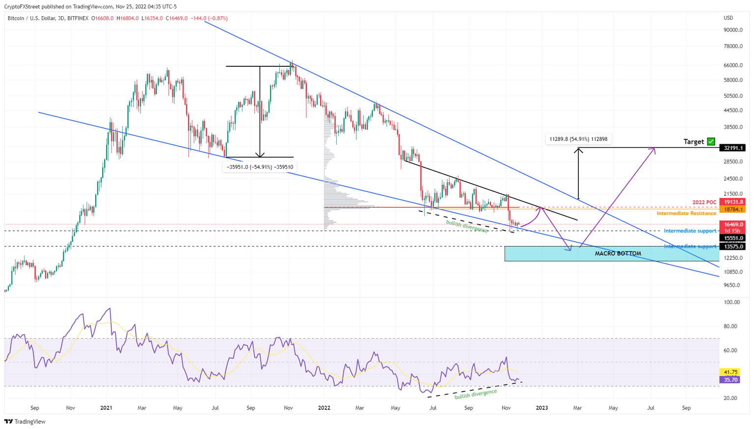Screen dimensions: 754x429
Task: Select the Intermediate support label beside 15551.0
Action: pos(690,231)
